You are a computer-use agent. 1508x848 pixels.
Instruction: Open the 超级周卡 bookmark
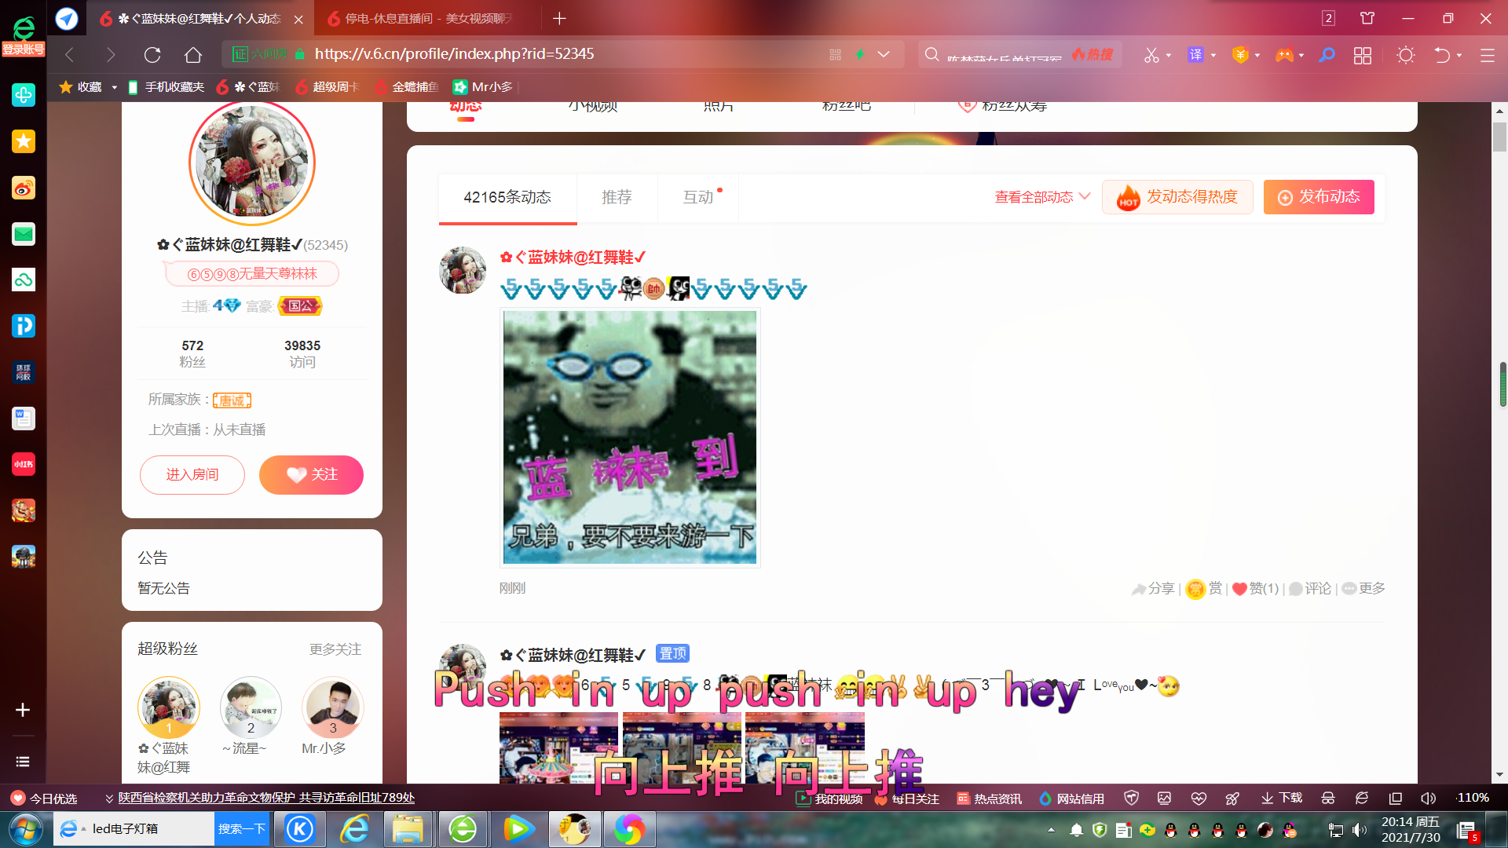coord(327,87)
